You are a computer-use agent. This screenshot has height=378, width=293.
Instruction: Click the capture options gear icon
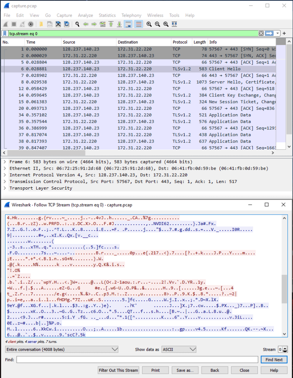point(31,24)
